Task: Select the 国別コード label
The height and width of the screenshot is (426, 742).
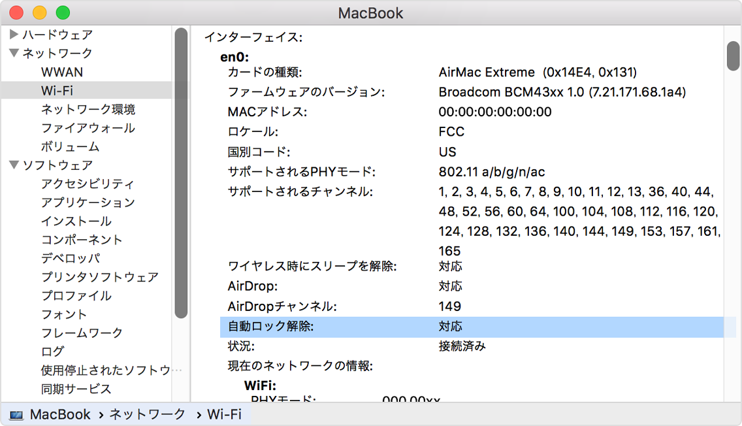Action: pyautogui.click(x=259, y=152)
